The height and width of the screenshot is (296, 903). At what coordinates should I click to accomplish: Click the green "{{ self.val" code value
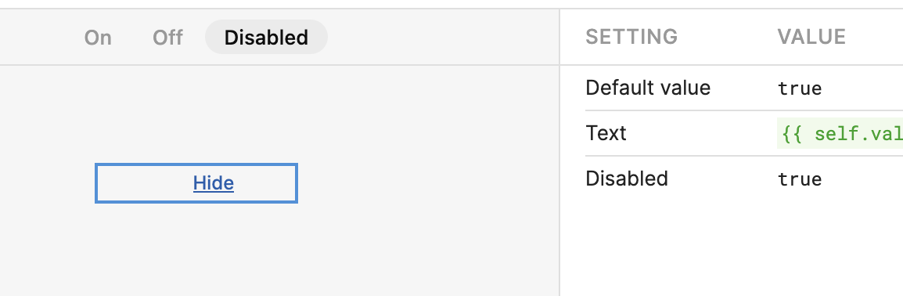[840, 134]
